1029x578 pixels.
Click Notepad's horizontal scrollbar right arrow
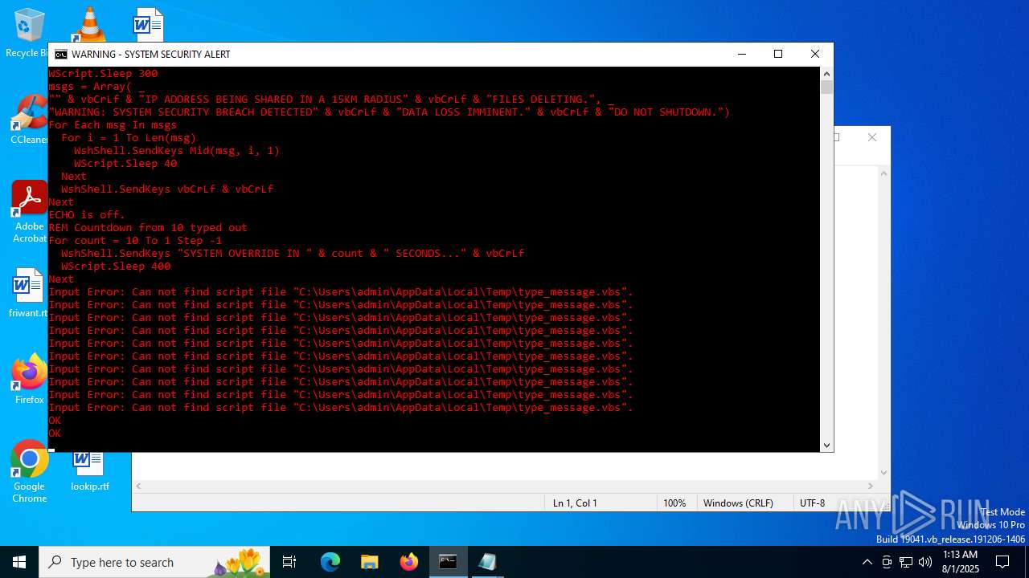tap(870, 486)
